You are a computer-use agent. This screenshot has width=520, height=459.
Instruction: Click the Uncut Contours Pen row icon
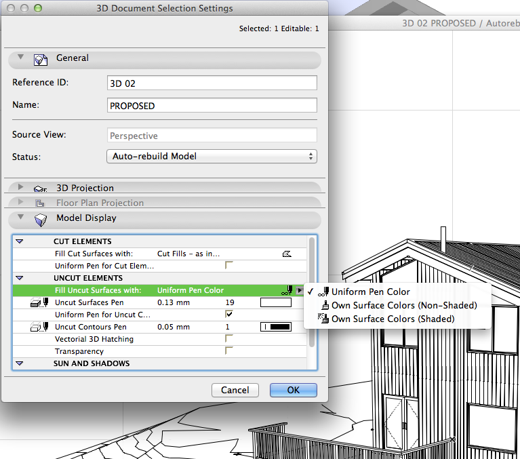tap(39, 327)
